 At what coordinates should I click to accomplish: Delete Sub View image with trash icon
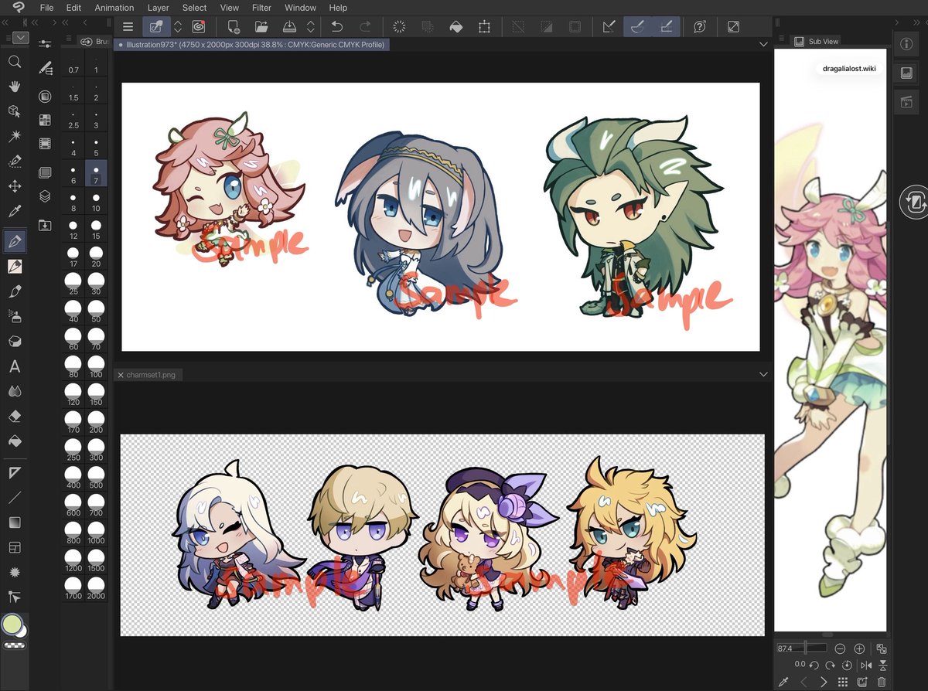(882, 682)
